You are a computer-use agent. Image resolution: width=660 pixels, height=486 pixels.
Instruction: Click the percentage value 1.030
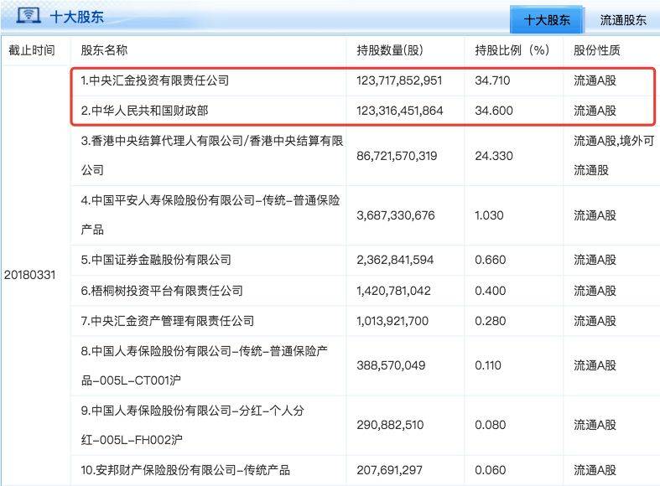point(489,215)
